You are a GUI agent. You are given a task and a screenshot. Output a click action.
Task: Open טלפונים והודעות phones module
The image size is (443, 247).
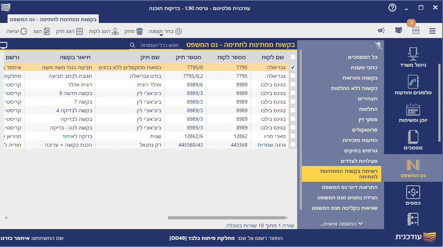(412, 85)
